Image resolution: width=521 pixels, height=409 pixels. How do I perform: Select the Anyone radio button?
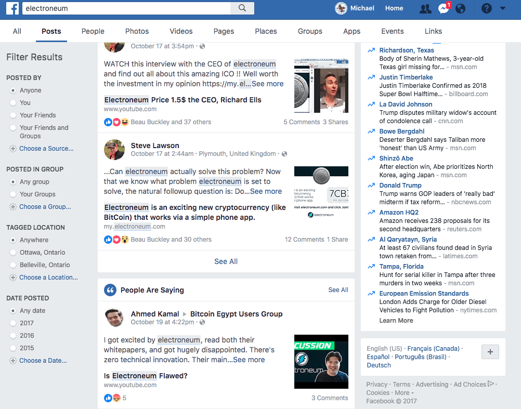click(13, 90)
